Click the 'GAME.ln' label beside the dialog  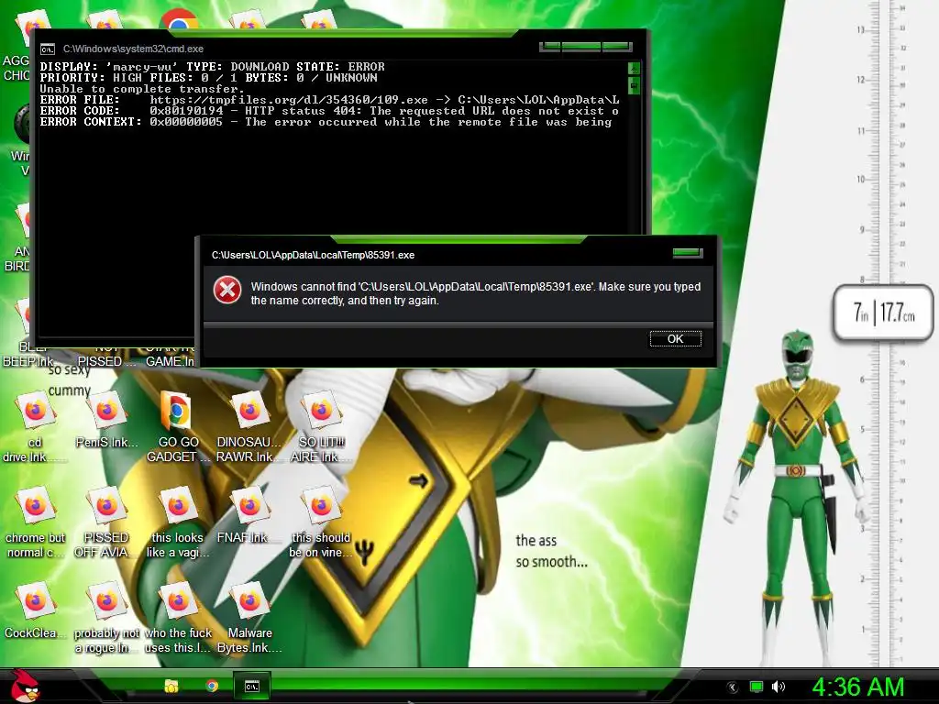pyautogui.click(x=170, y=361)
